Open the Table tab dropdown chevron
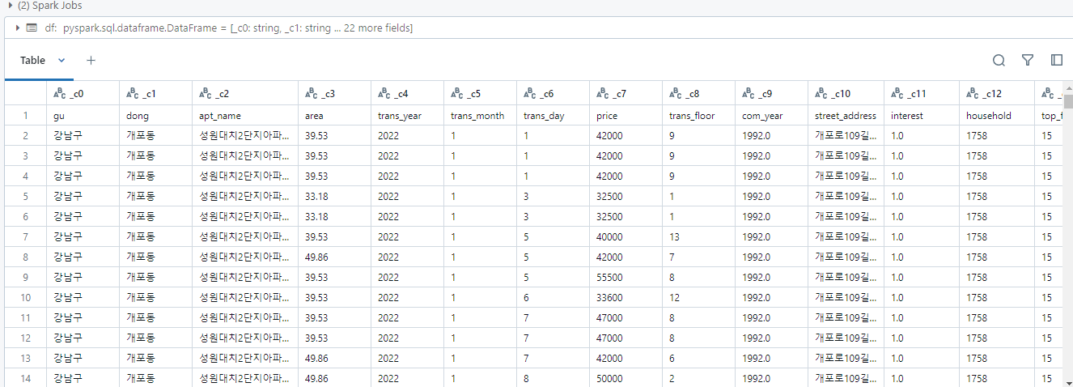The width and height of the screenshot is (1073, 387). point(61,61)
